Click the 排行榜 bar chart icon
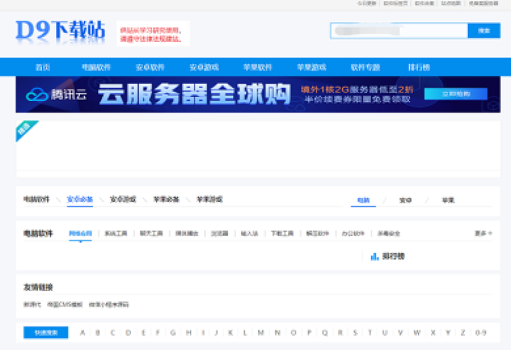Screen dimensions: 511x350 click(x=374, y=256)
